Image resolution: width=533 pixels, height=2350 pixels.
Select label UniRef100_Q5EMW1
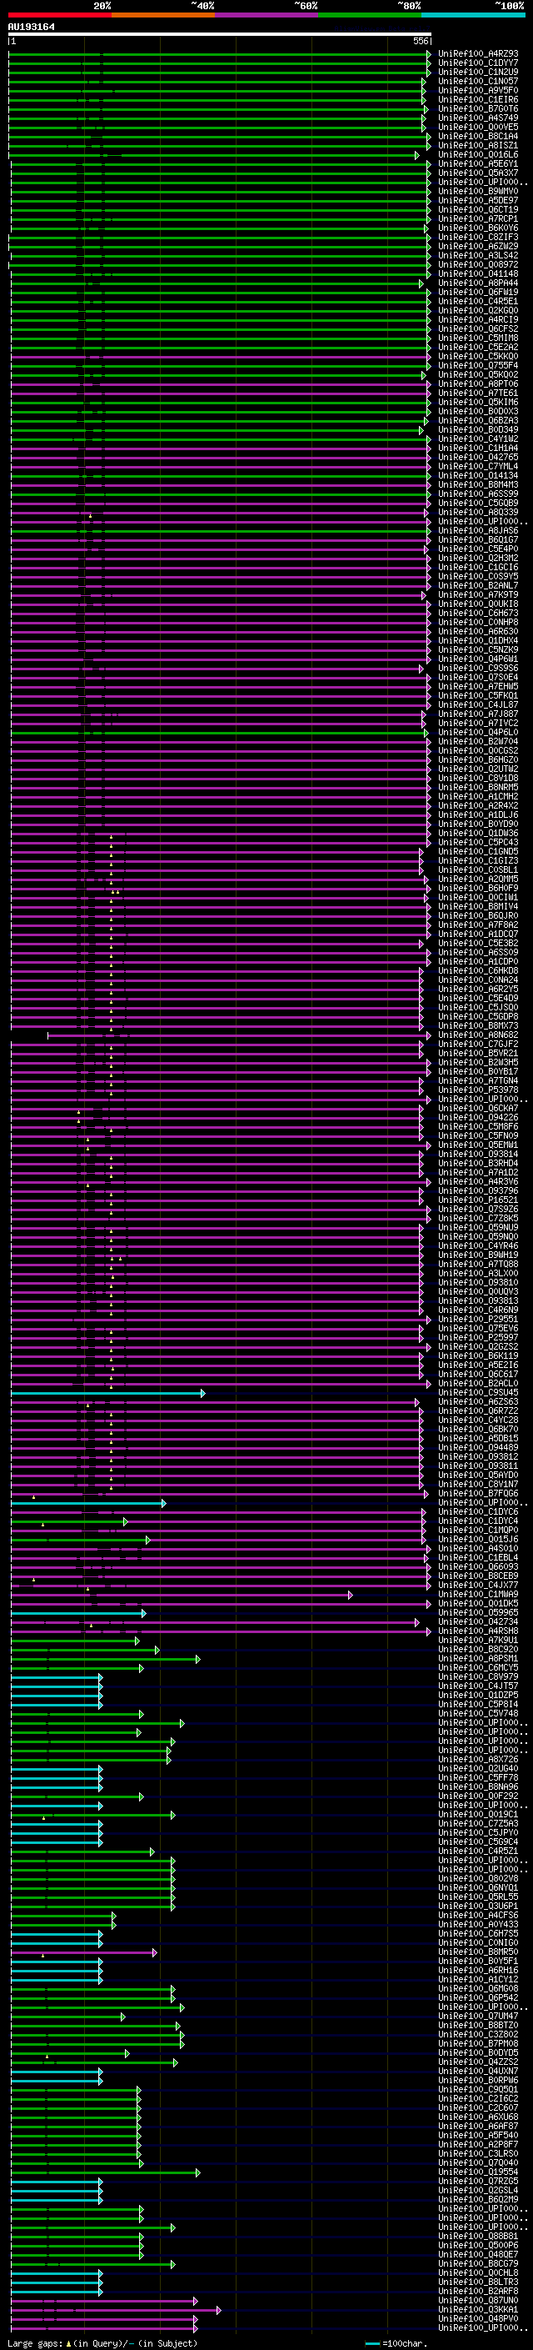coord(478,1145)
